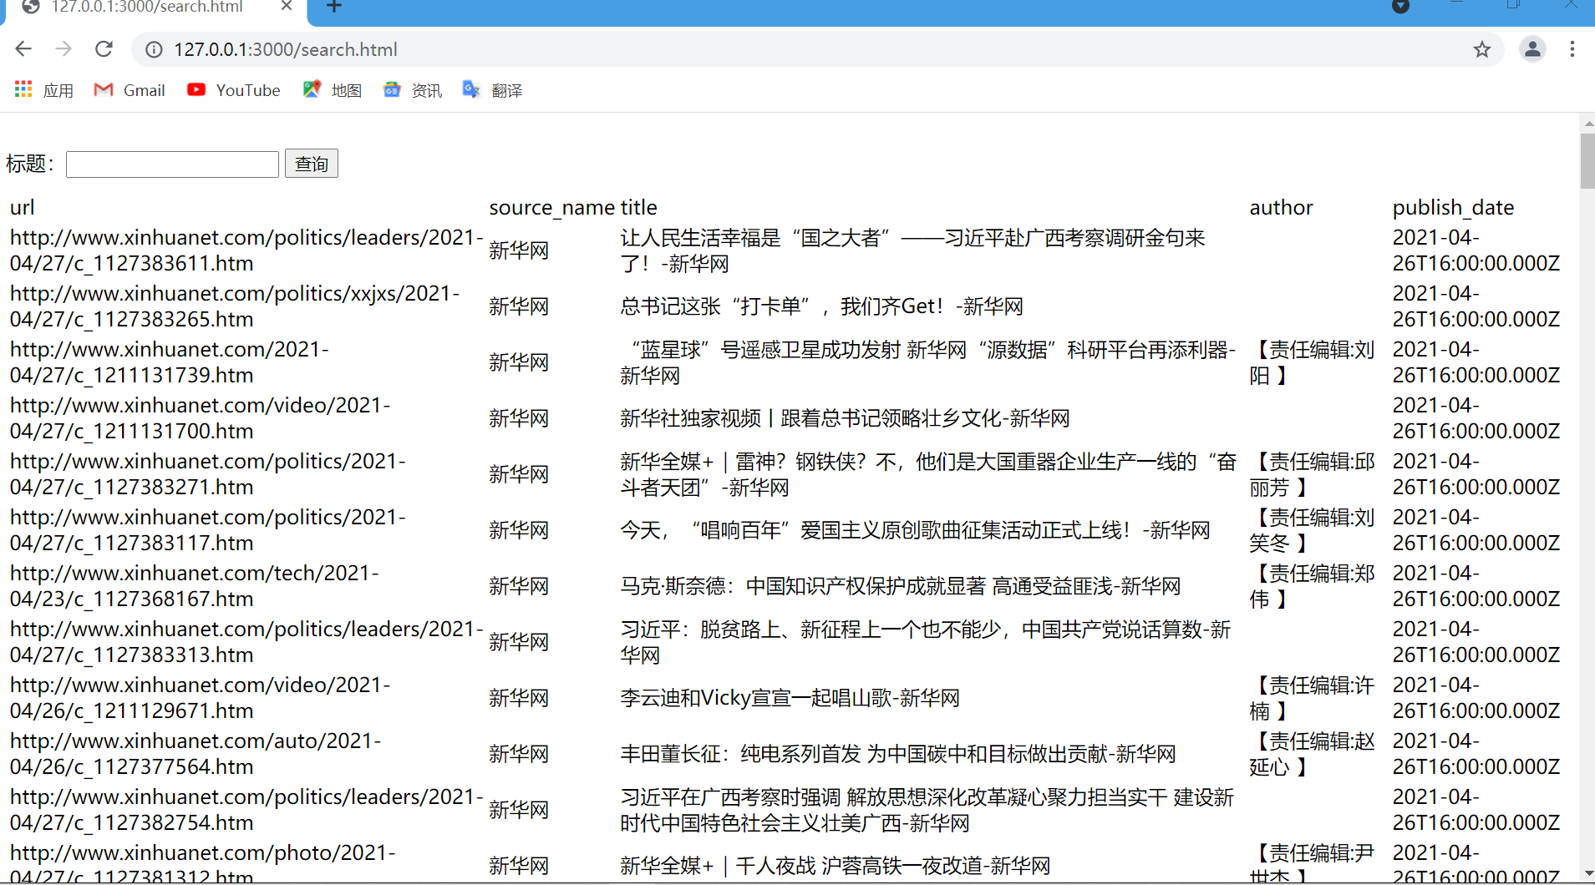1595x885 pixels.
Task: Open the YouTube bookmark
Action: coord(233,90)
